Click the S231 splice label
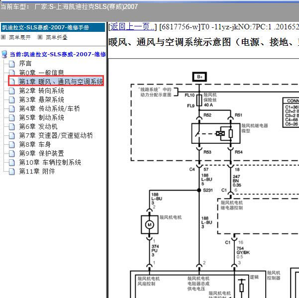Screen dimensions: 299x298 (208, 190)
